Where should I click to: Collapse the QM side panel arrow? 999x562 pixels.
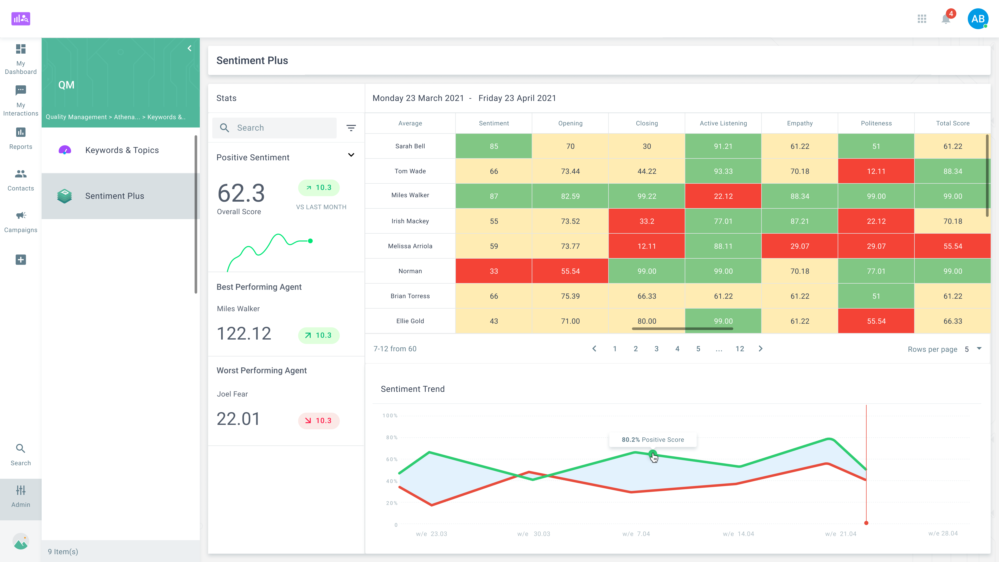click(189, 48)
